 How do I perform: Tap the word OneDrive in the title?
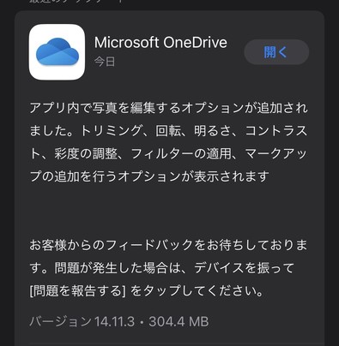(x=196, y=43)
